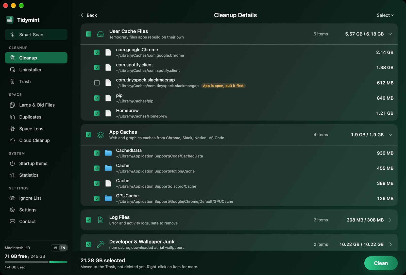Image resolution: width=406 pixels, height=275 pixels.
Task: Click the Duplicates sidebar icon
Action: (x=12, y=117)
